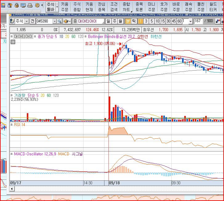
Task: Click the candle count field showing 167
Action: click(198, 21)
